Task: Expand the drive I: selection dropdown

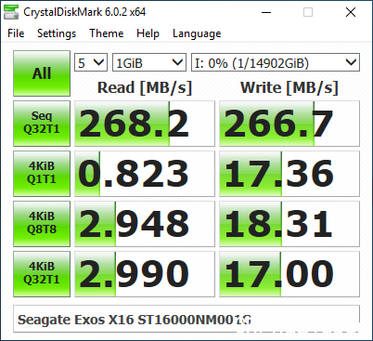Action: [x=276, y=62]
